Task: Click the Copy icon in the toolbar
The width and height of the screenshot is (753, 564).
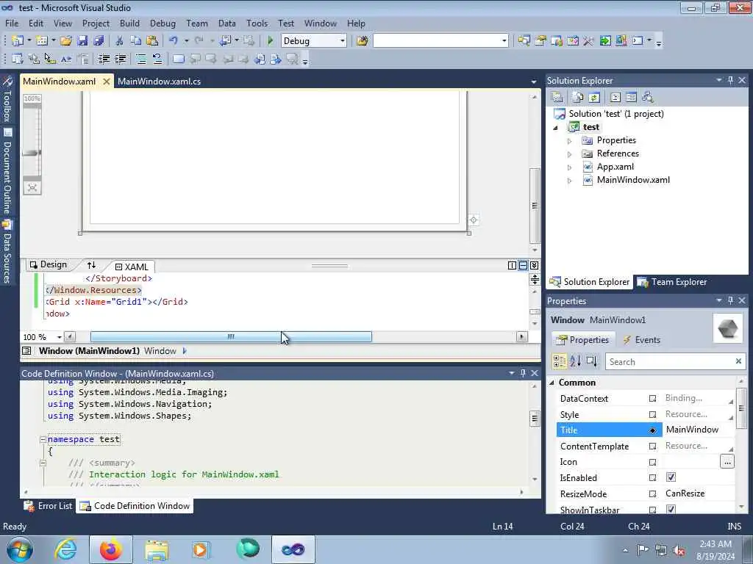Action: point(136,41)
